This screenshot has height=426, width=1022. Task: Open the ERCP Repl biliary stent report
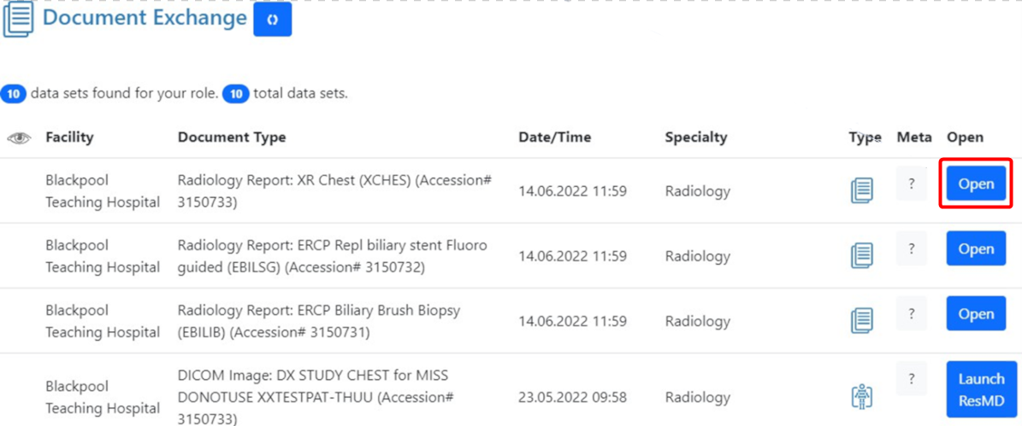(x=976, y=248)
